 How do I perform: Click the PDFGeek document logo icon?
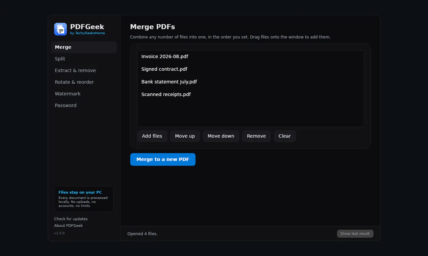point(61,29)
